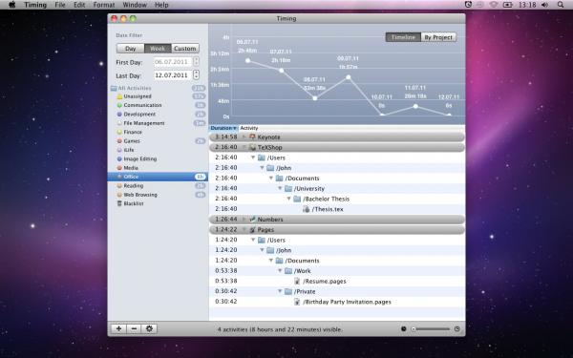Click the Last Day date field
Viewport: 573px width, 358px height.
(173, 75)
